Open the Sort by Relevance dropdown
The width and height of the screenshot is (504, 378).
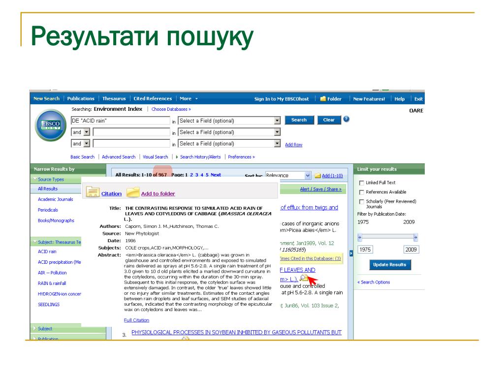click(308, 176)
